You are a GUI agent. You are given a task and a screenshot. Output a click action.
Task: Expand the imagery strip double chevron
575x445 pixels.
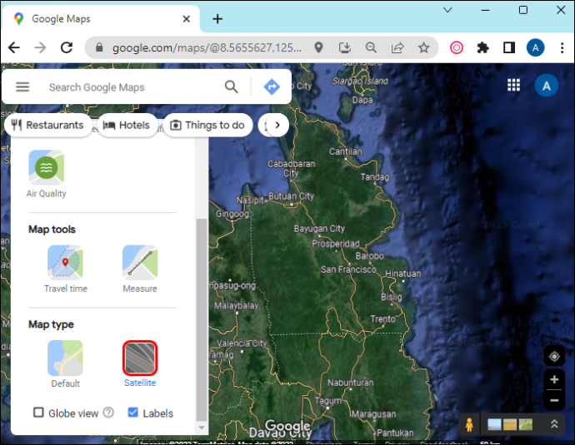click(x=554, y=424)
